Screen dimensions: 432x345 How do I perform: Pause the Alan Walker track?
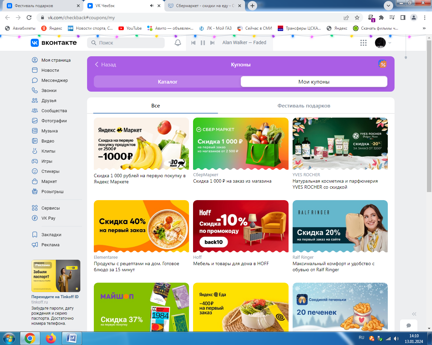pos(203,43)
